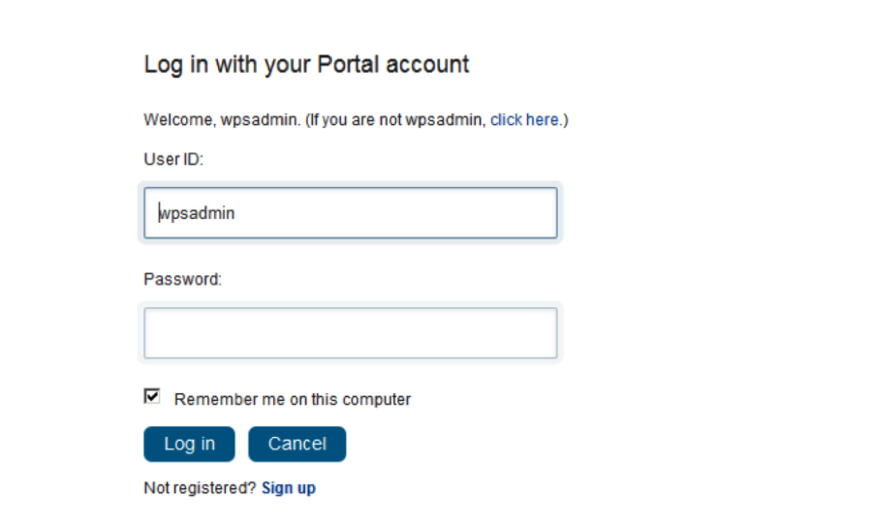
Task: Click the Not registered? text
Action: [200, 488]
